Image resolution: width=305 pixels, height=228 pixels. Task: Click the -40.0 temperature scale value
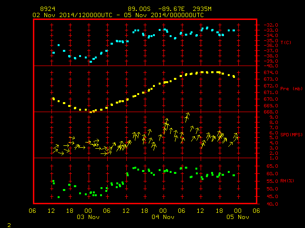tap(271, 66)
